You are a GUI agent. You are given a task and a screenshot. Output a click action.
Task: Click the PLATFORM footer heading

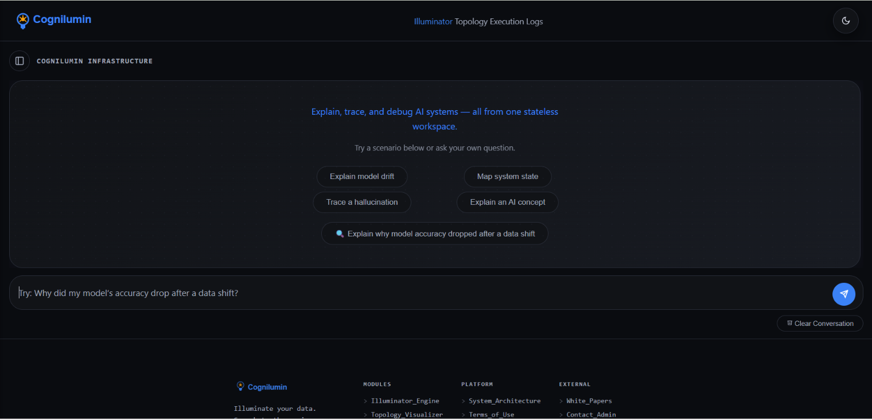coord(477,384)
